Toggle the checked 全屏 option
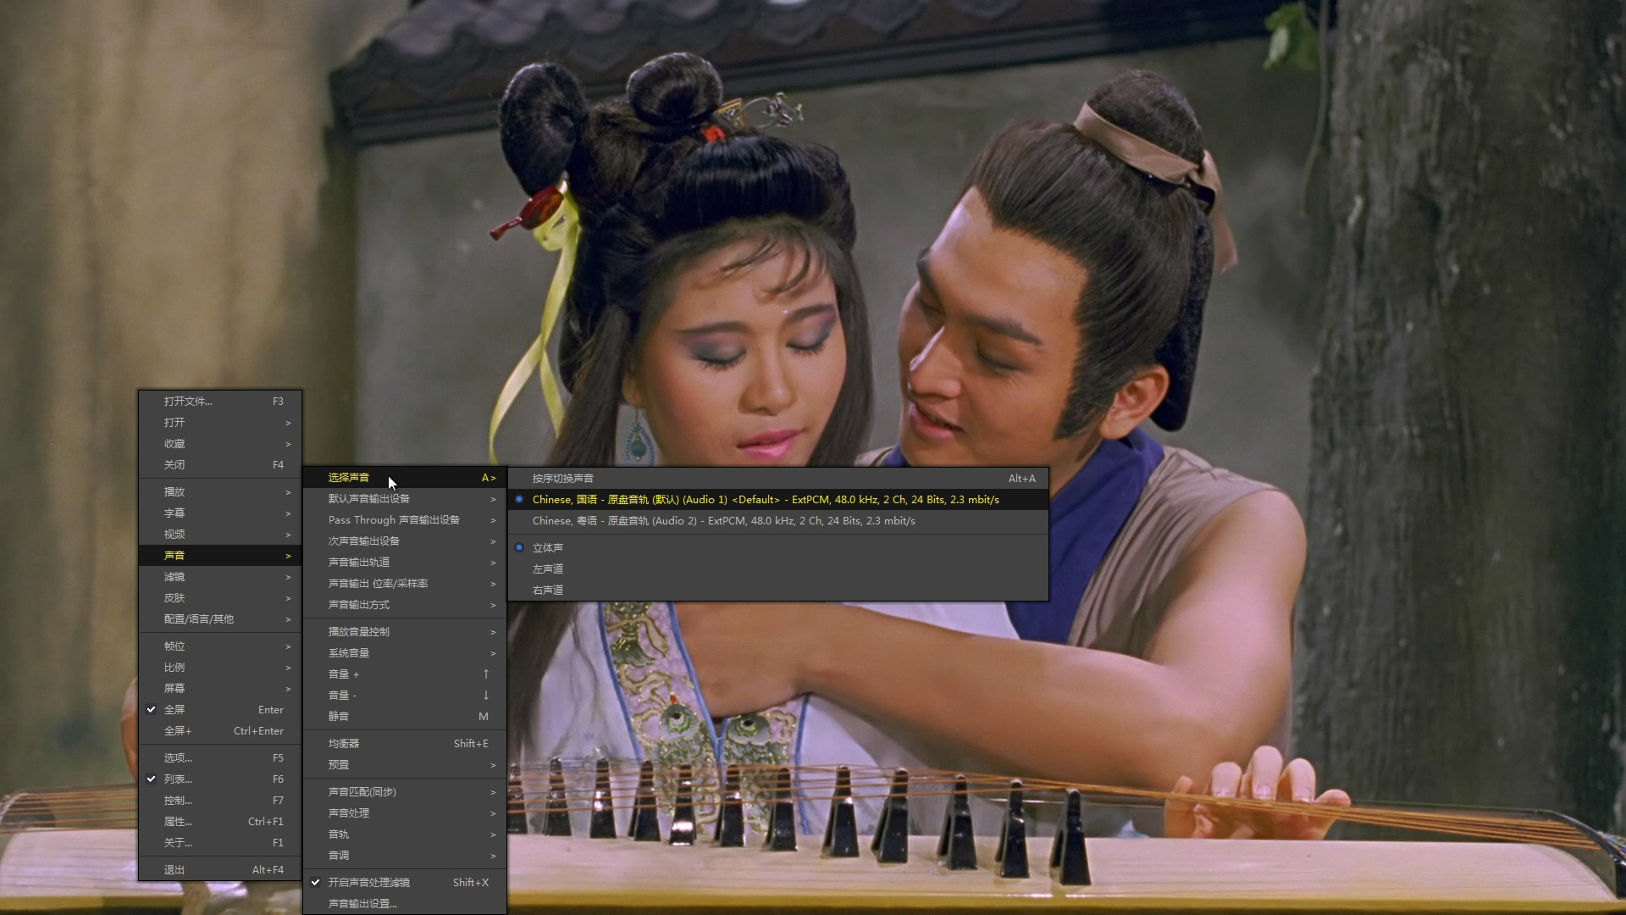The image size is (1626, 915). point(220,710)
